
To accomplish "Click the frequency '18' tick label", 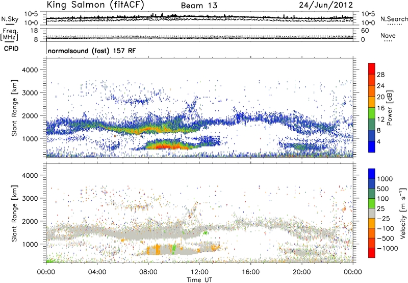I will pyautogui.click(x=34, y=31).
